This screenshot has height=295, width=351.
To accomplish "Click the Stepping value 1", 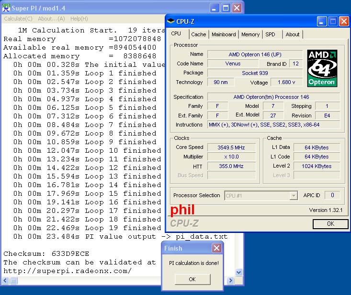I will (327, 106).
